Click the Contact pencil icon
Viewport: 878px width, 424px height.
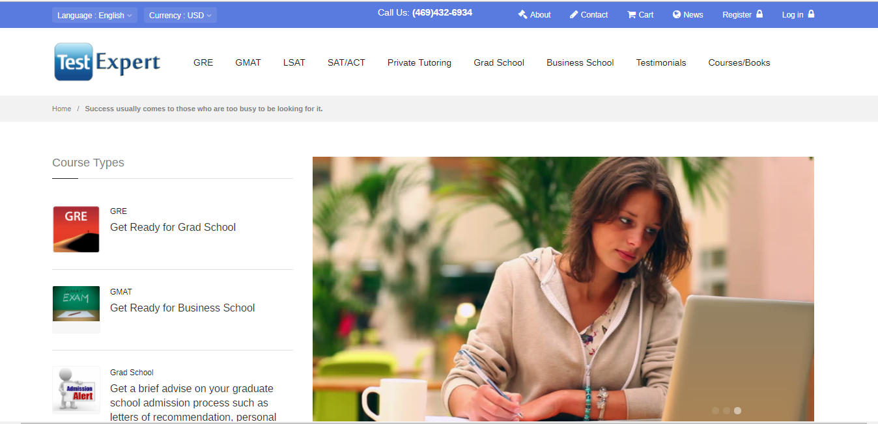[574, 14]
